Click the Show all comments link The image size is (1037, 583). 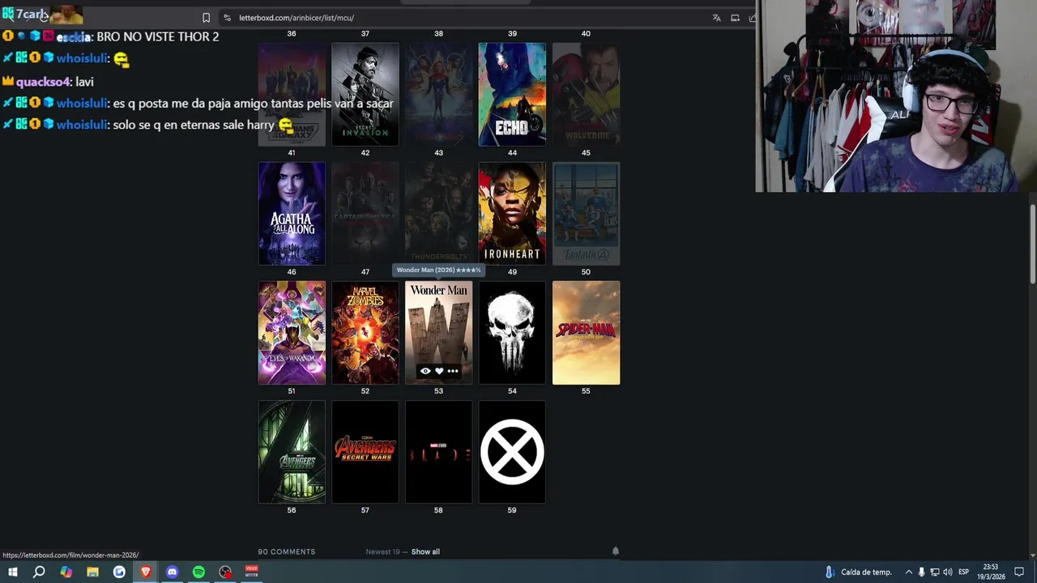click(425, 551)
